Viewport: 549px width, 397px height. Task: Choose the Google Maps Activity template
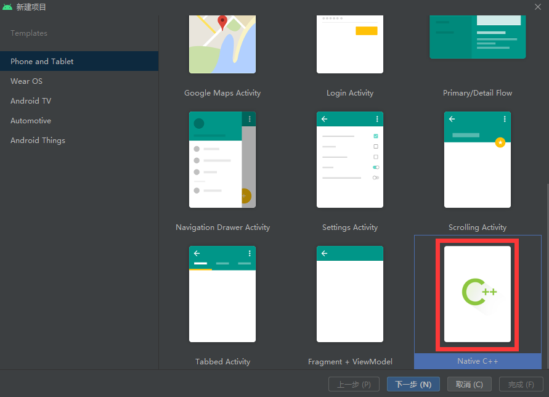point(222,44)
